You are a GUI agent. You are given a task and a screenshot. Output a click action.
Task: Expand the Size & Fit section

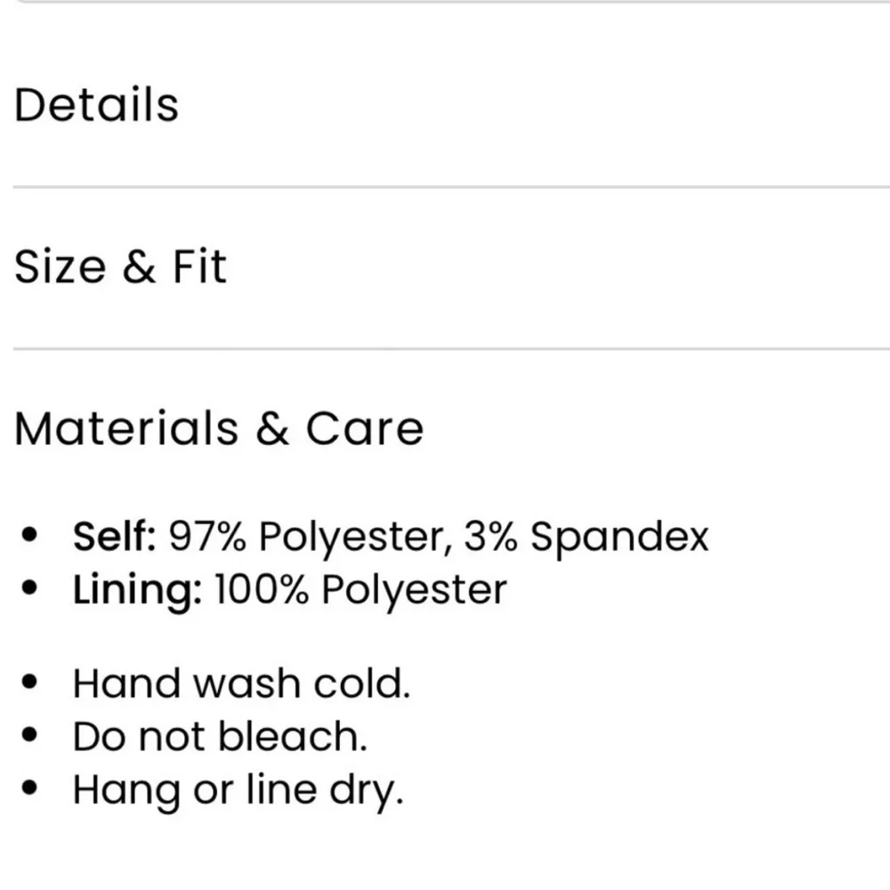pyautogui.click(x=120, y=268)
